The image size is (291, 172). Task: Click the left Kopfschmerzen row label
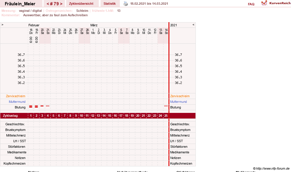[15, 163]
